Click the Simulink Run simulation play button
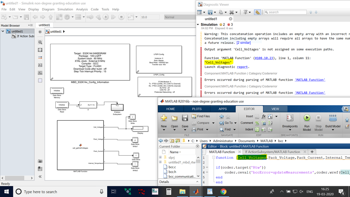This screenshot has height=197, width=350. click(106, 17)
